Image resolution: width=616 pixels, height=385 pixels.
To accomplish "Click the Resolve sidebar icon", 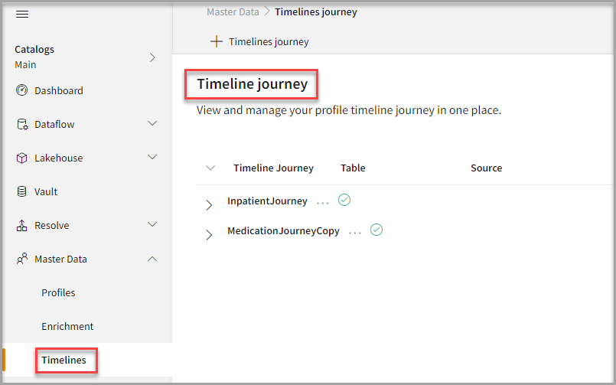I will point(22,225).
